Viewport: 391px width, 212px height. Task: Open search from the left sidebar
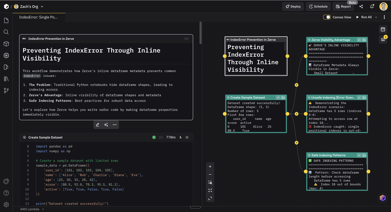(x=6, y=32)
